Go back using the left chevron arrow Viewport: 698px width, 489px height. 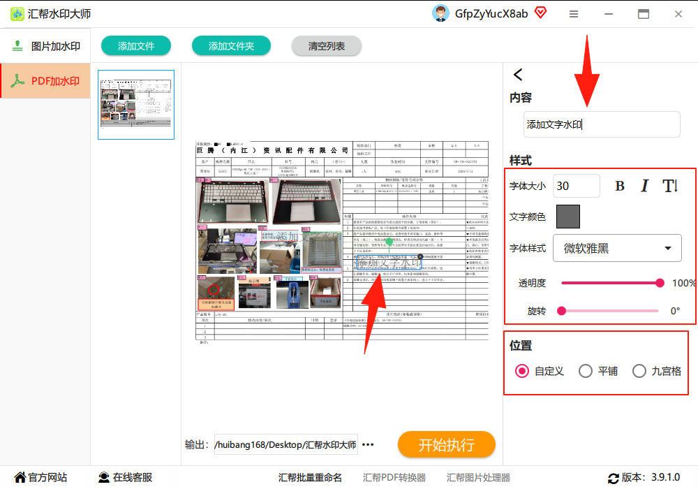coord(518,74)
